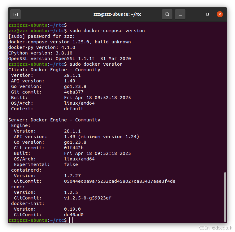Click the 'Engine:' heading line
This screenshot has width=235, height=232.
[x=21, y=125]
